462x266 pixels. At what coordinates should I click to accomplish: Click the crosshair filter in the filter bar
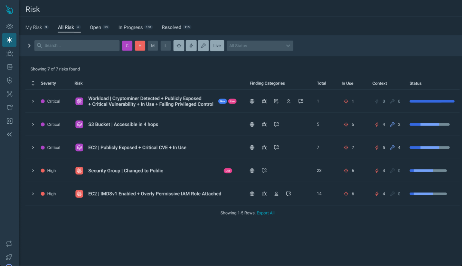point(179,45)
